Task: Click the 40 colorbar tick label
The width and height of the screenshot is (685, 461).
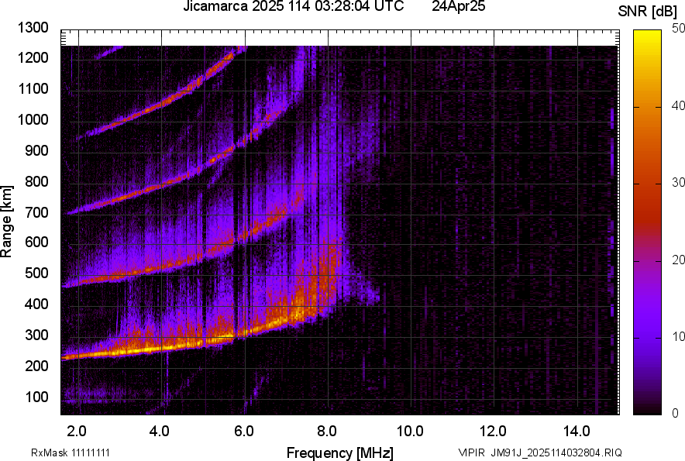Action: pyautogui.click(x=679, y=105)
